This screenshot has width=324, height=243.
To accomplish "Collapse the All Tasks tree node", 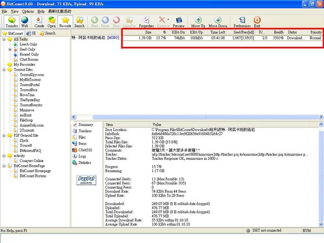I will point(4,39).
